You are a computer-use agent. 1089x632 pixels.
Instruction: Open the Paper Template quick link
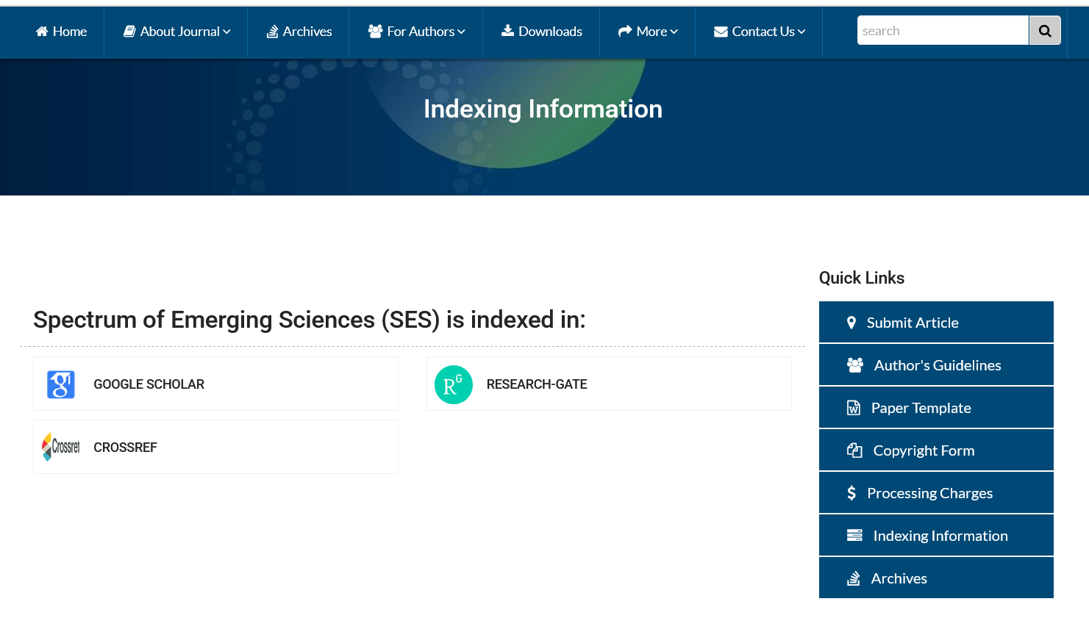pyautogui.click(x=936, y=407)
